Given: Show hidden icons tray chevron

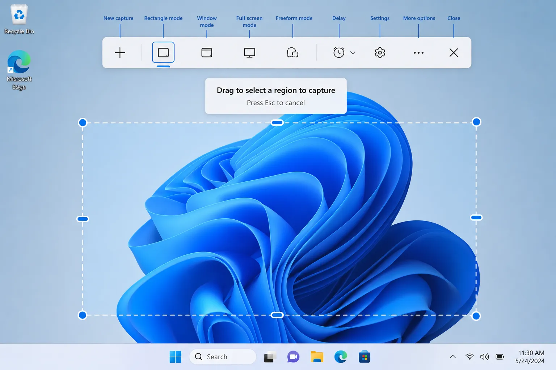Looking at the screenshot, I should coord(453,357).
